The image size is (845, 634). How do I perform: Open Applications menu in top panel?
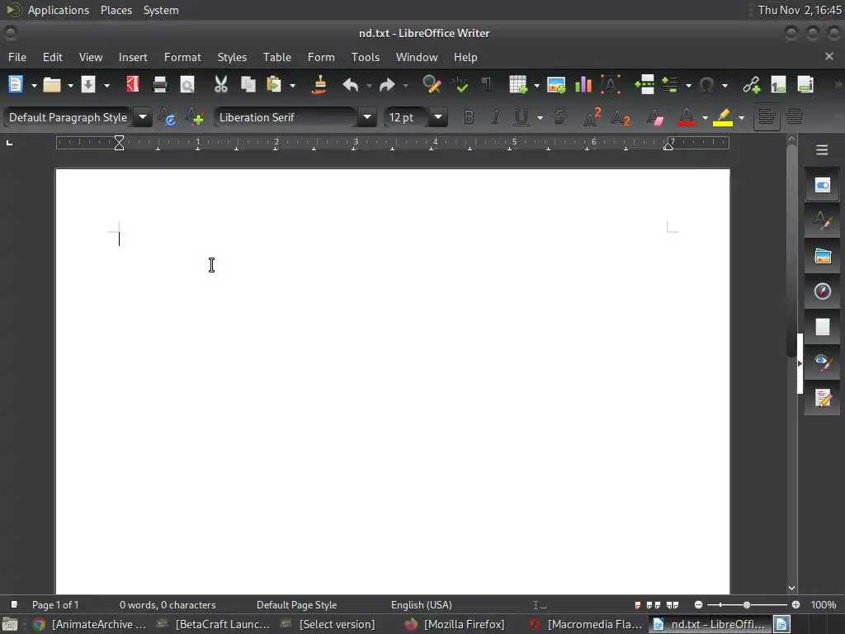59,10
